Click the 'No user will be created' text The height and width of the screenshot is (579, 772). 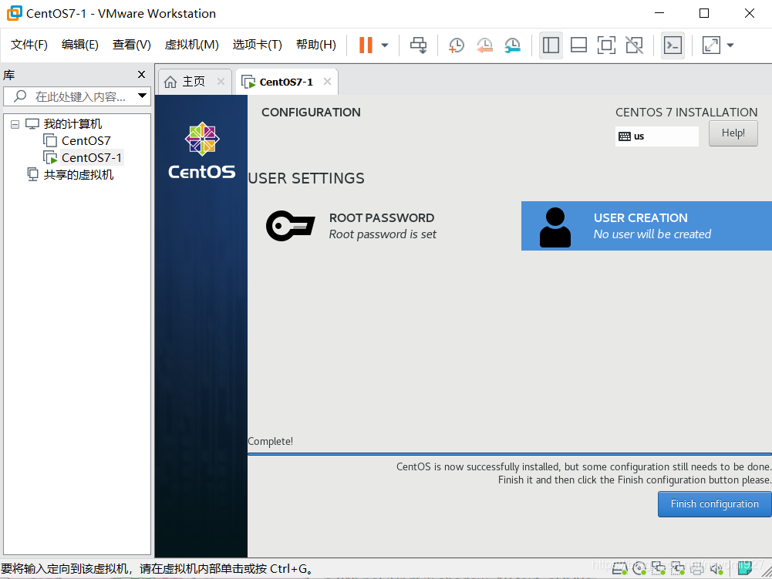652,234
